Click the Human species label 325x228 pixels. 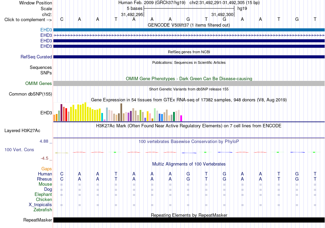tap(45, 174)
